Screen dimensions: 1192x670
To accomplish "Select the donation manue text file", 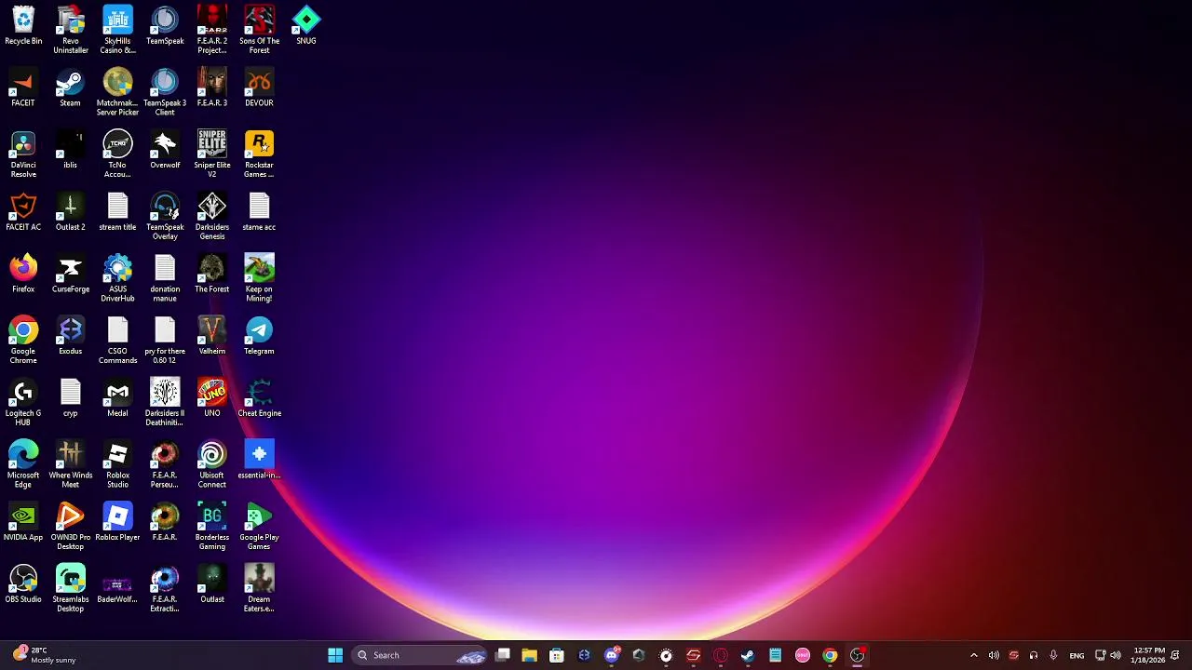I will point(165,279).
